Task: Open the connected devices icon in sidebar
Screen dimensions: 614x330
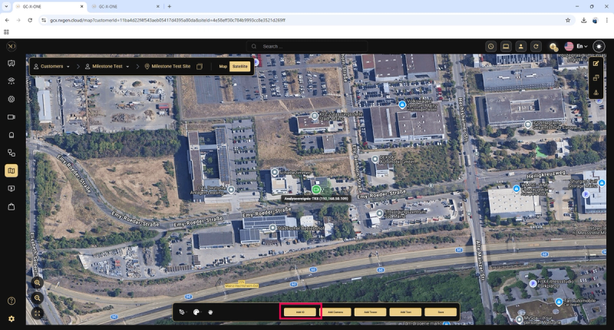Action: pos(12,153)
